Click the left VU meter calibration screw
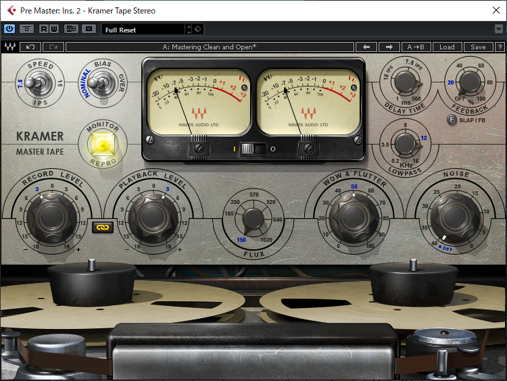 pyautogui.click(x=199, y=149)
